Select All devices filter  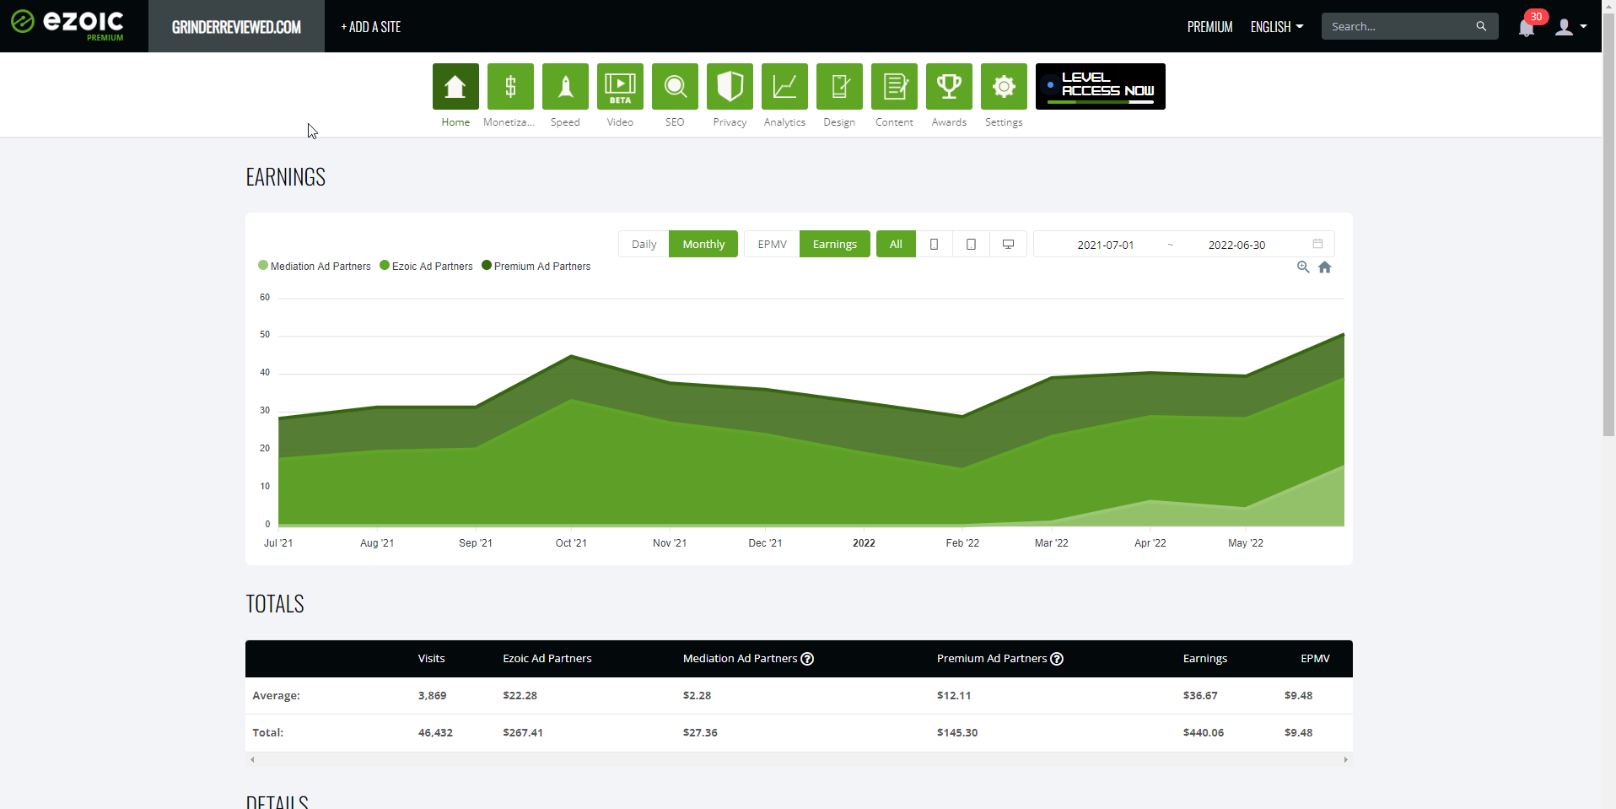coord(896,244)
